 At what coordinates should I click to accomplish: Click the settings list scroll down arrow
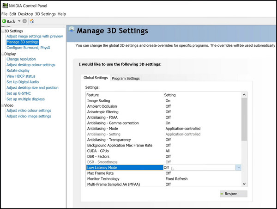244,184
